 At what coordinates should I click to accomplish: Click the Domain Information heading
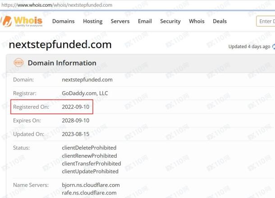click(x=62, y=63)
